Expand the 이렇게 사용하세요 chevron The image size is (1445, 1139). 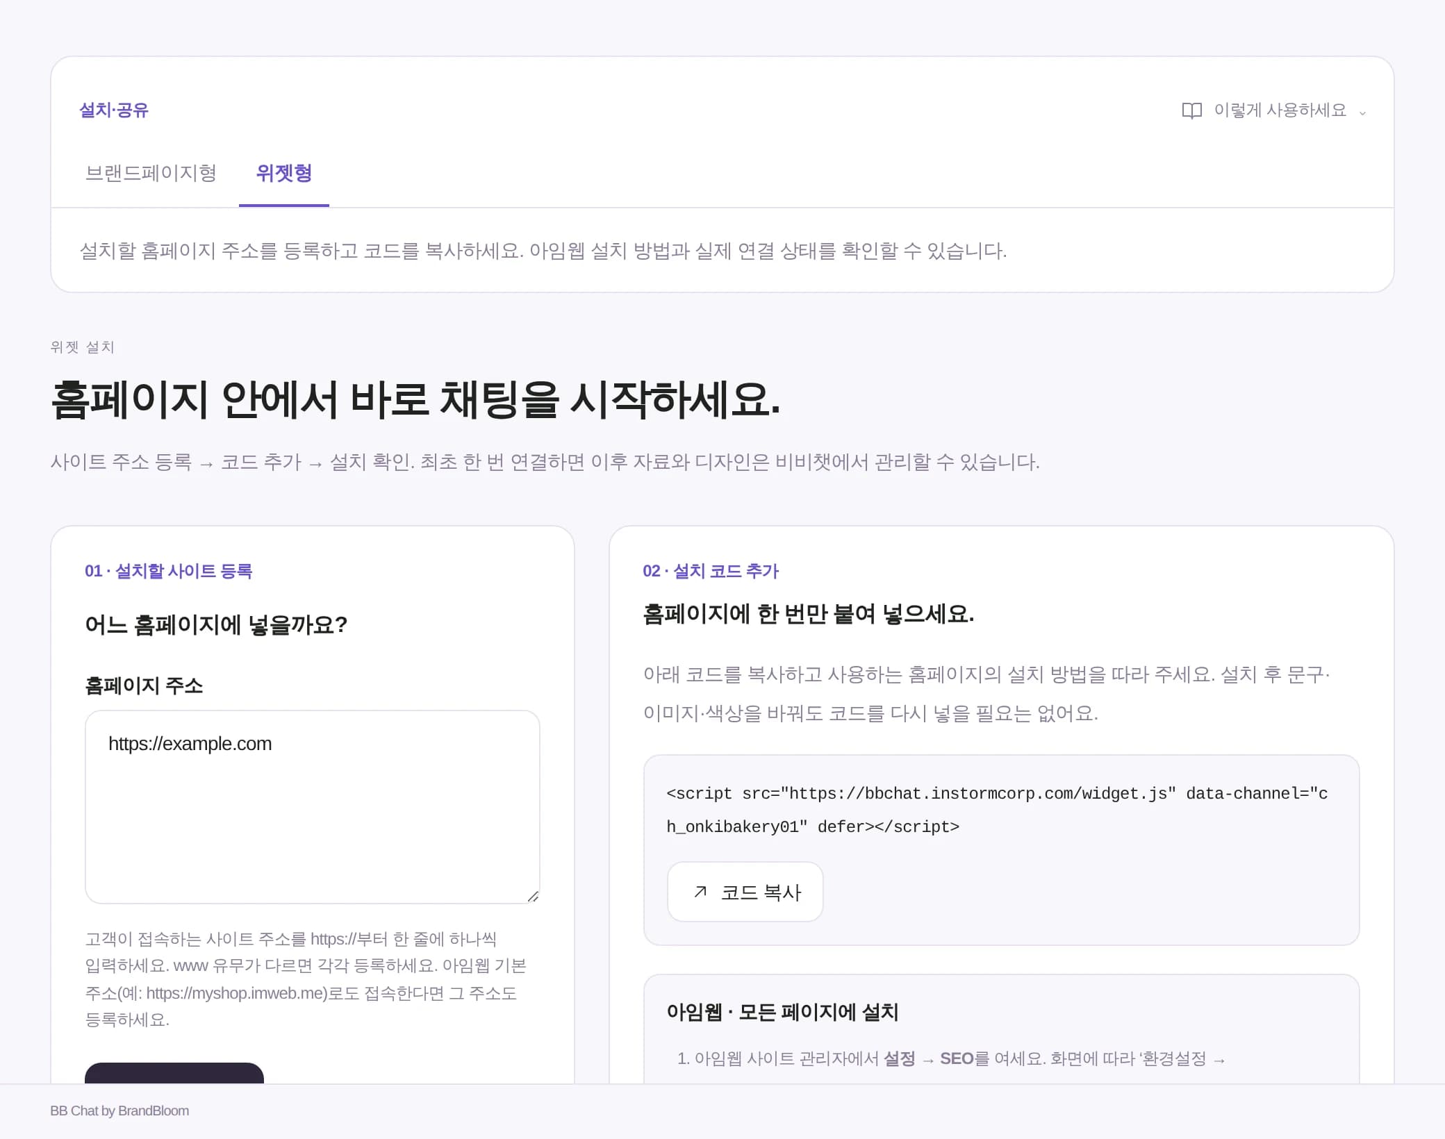(x=1362, y=113)
